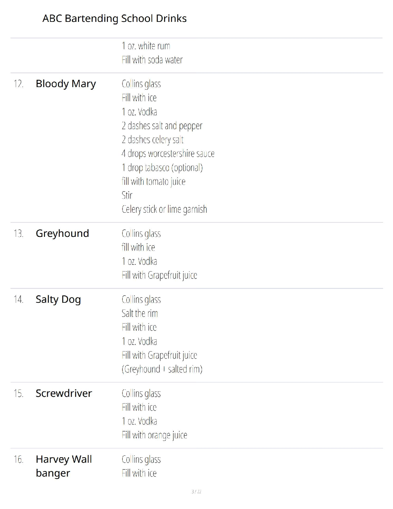Select the 'Fill with soda water' line
Screen dimensions: 393x509
[152, 60]
